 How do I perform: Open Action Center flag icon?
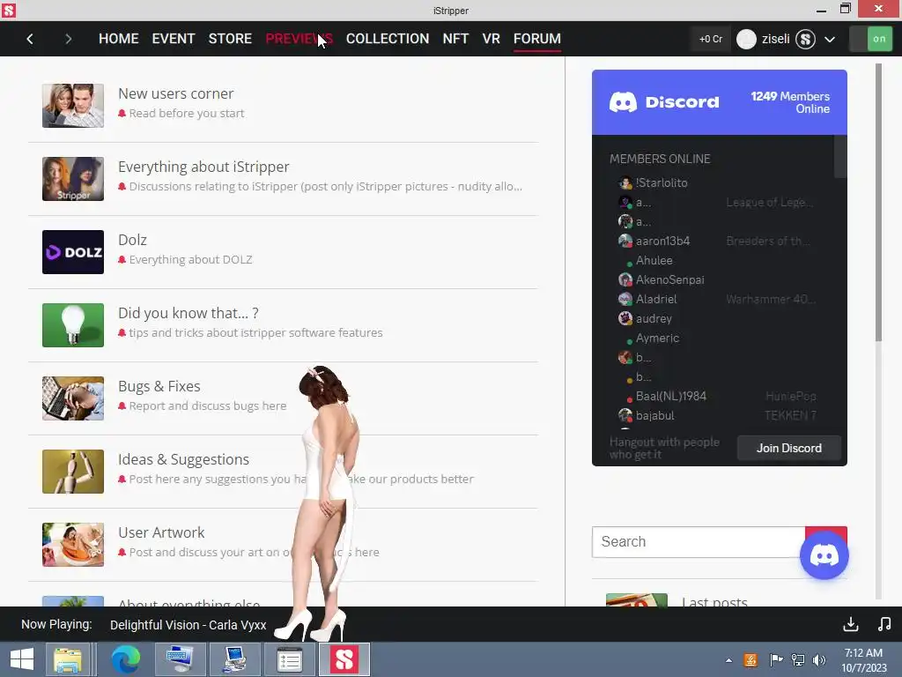(776, 660)
